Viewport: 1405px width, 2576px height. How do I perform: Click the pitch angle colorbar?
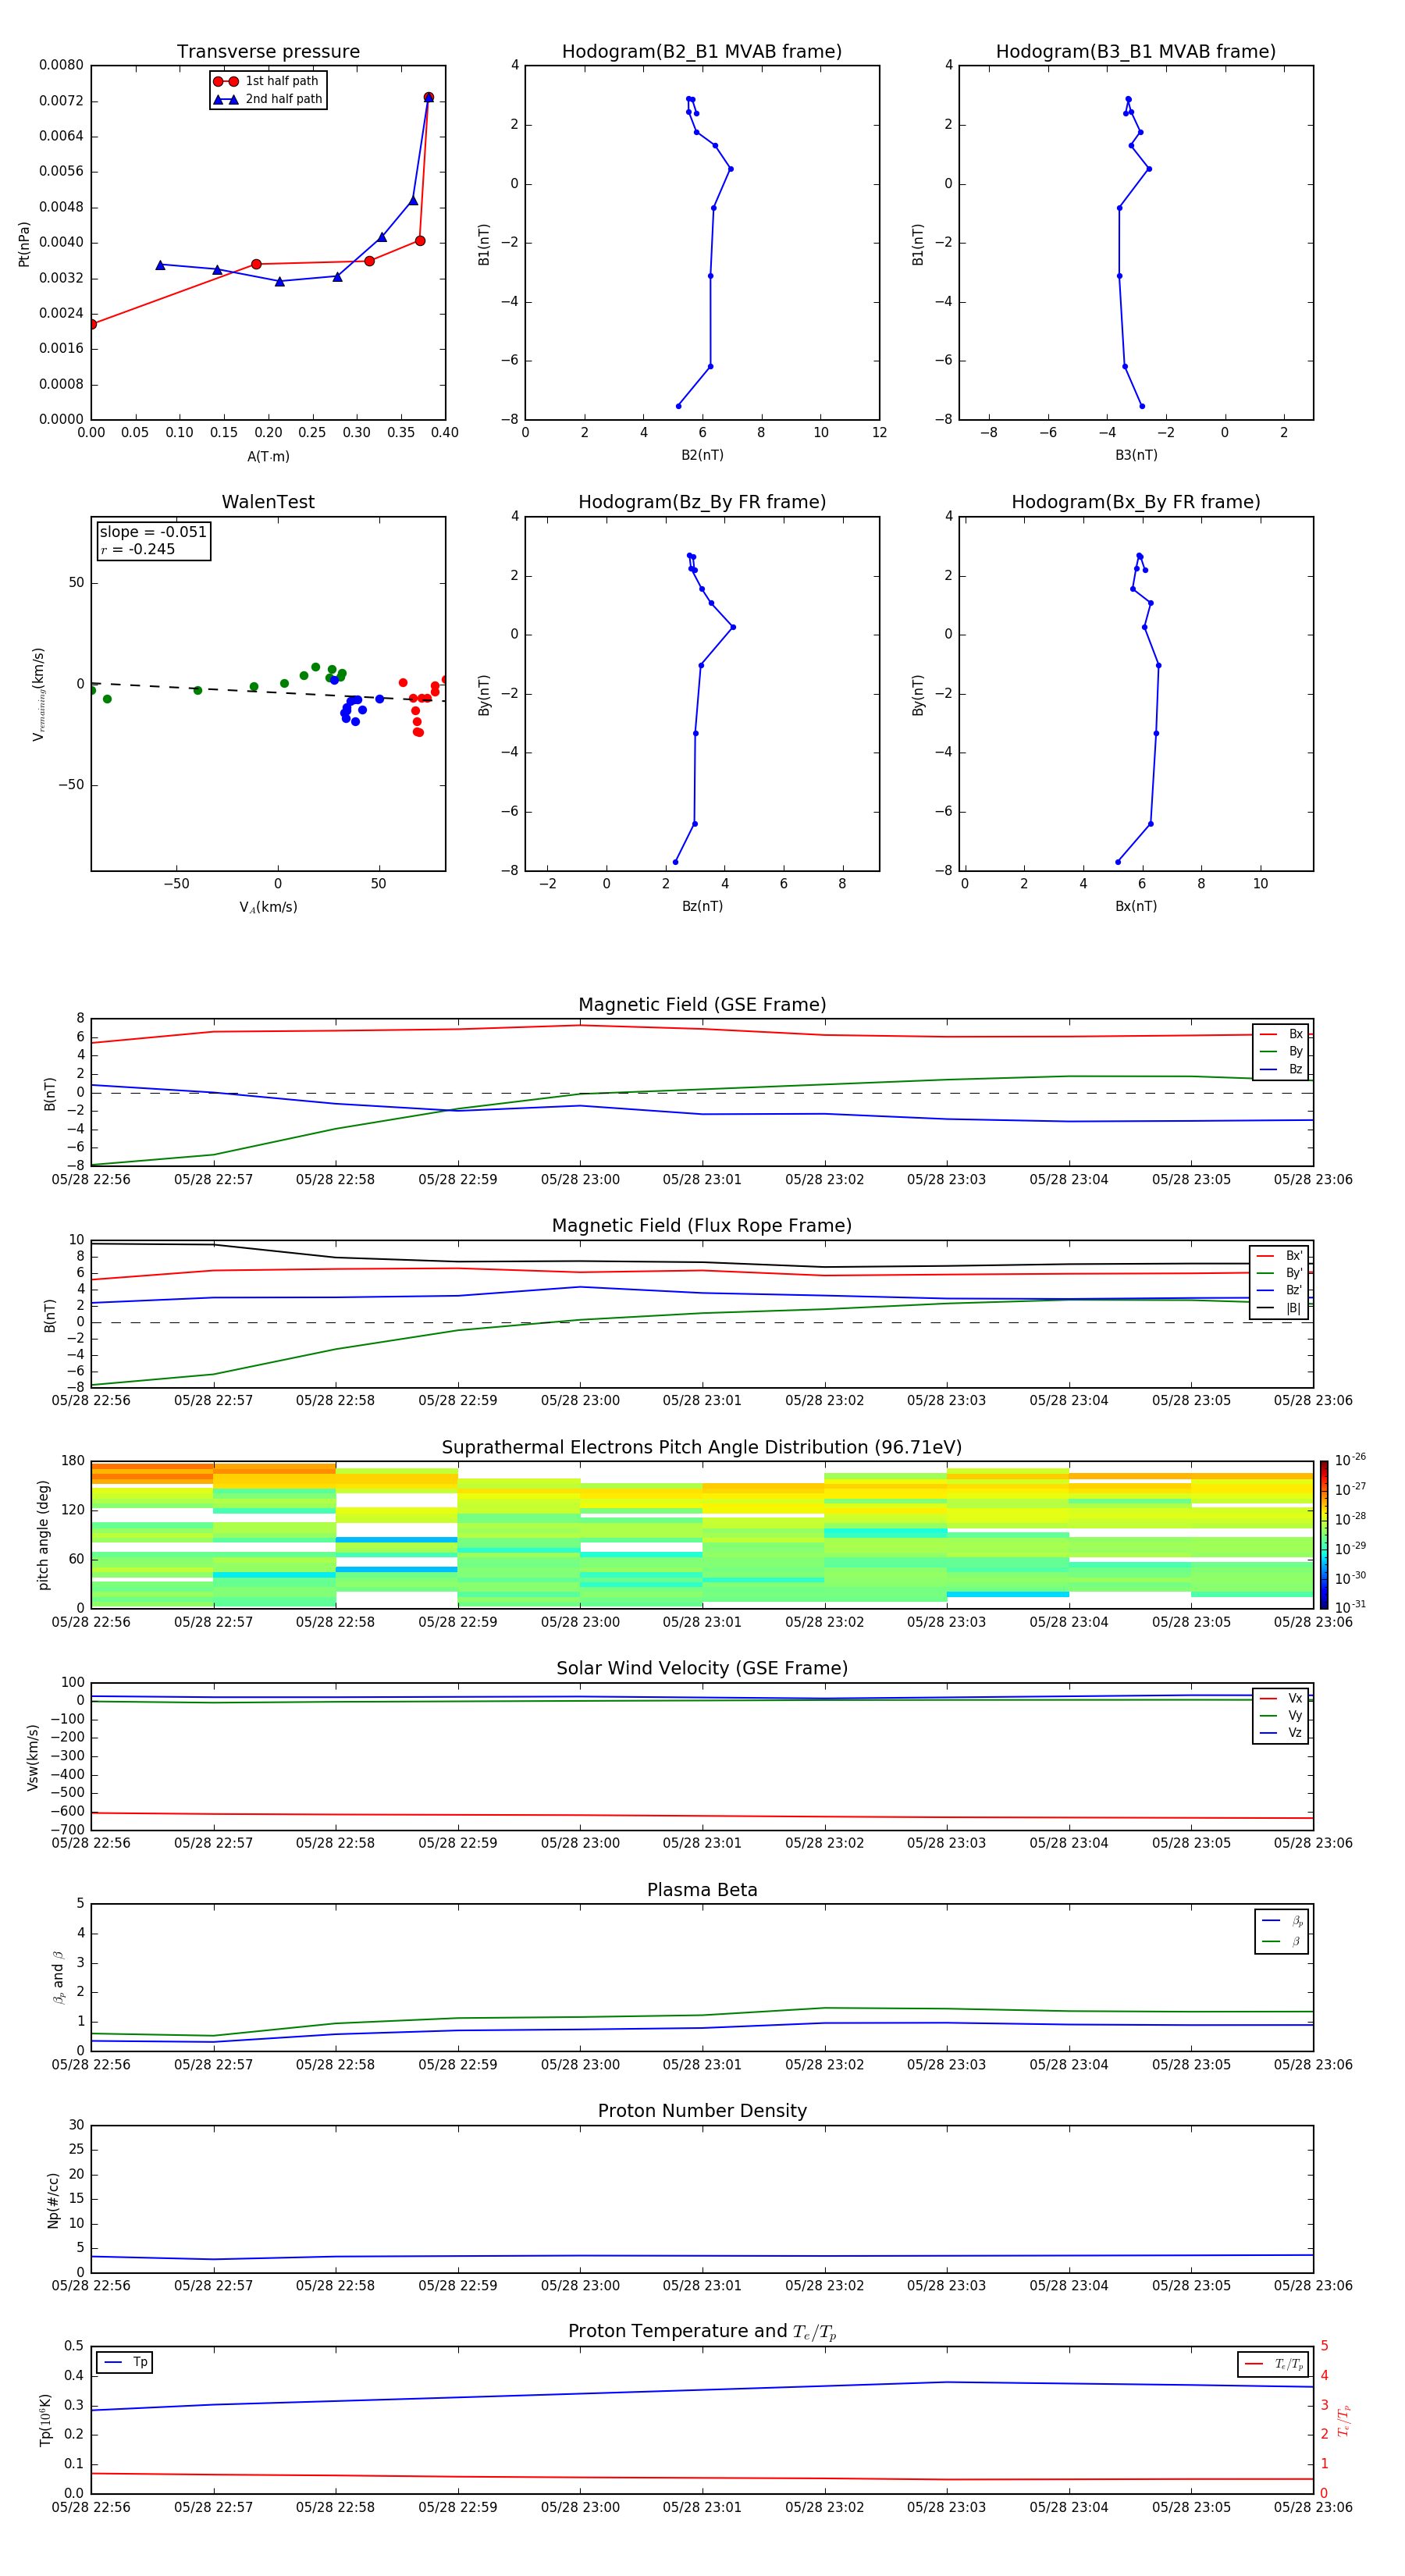click(1323, 1535)
